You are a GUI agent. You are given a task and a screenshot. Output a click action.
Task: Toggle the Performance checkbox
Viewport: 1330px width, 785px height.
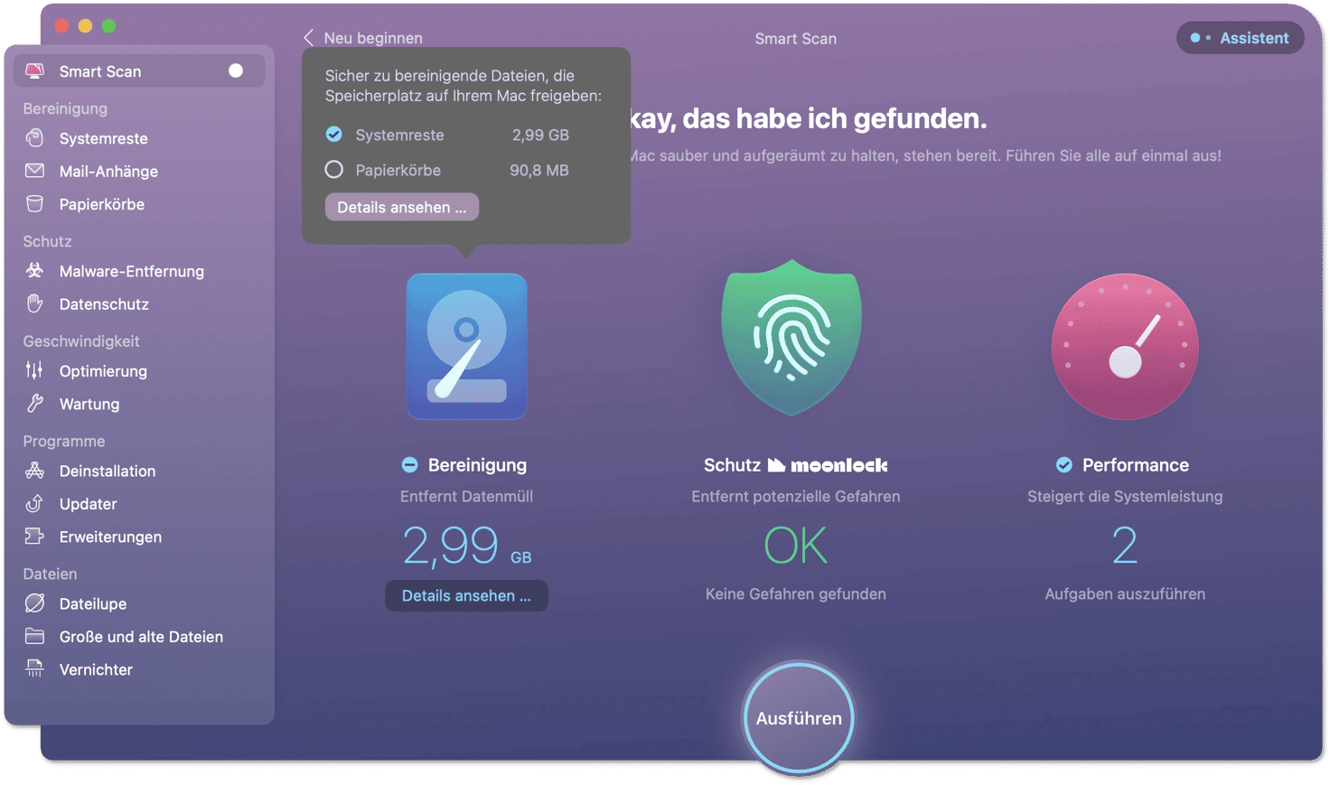point(1064,465)
